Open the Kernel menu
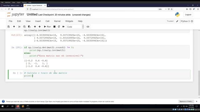This screenshot has height=112, width=200. (57, 21)
